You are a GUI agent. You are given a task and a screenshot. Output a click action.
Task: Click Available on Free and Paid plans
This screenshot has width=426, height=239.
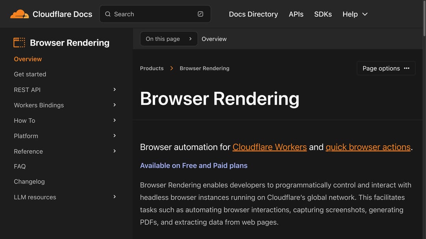point(194,165)
